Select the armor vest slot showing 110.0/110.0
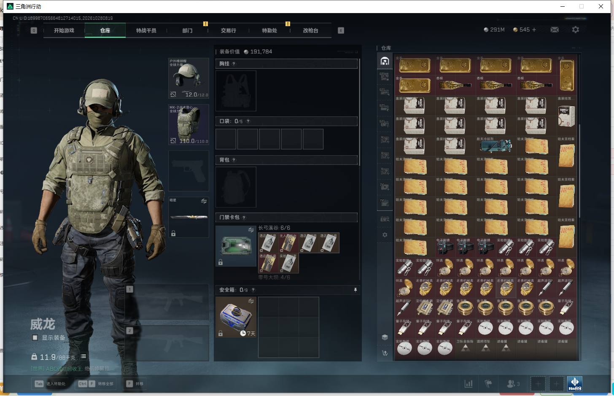 coord(189,124)
